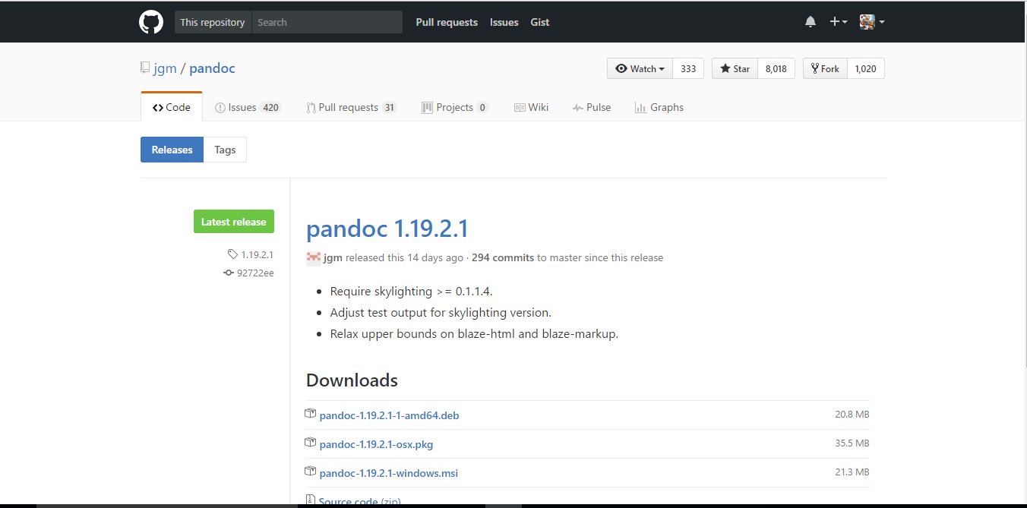Open the Watch dropdown
Viewport: 1027px width, 508px height.
[640, 68]
